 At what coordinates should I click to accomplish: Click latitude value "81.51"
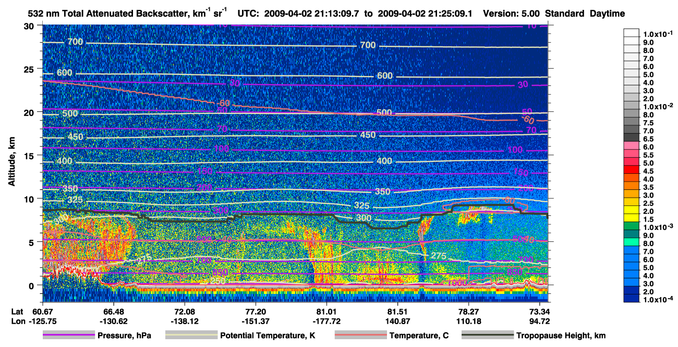(398, 311)
